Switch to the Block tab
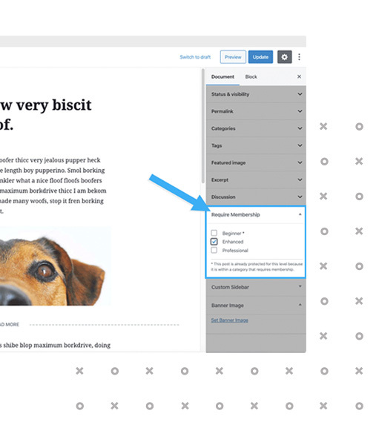The height and width of the screenshot is (445, 379). 251,76
